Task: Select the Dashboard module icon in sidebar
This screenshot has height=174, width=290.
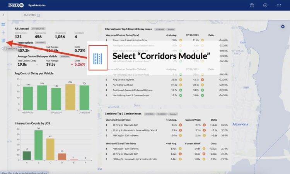Action: point(3,24)
